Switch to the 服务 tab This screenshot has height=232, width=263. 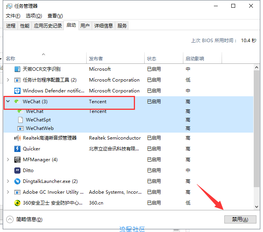(122, 26)
